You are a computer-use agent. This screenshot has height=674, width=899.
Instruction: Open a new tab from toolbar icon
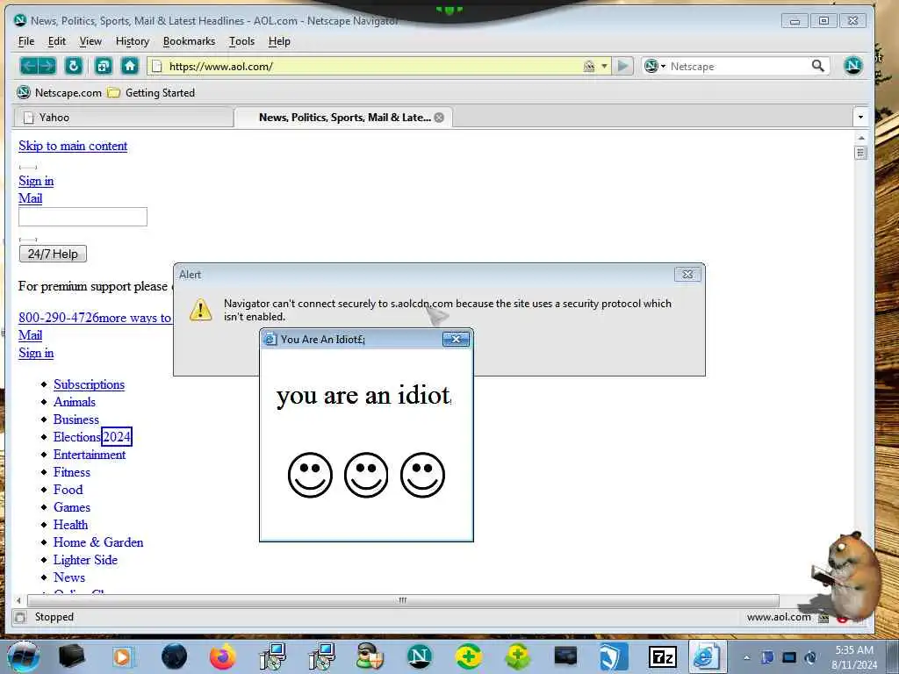(x=104, y=67)
